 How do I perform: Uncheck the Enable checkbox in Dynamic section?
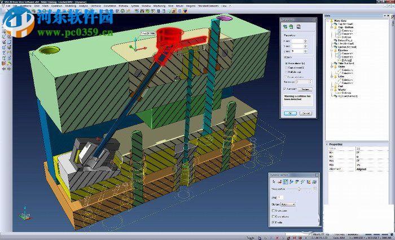[274, 223]
